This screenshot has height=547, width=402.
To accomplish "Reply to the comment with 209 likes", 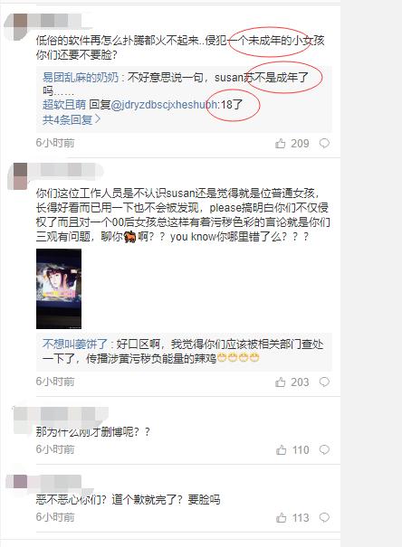I will coord(324,143).
